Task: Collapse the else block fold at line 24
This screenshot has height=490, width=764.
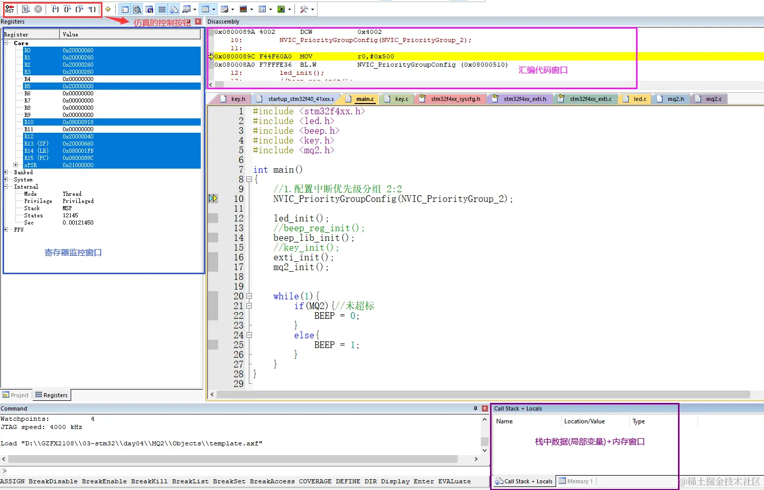Action: coord(249,335)
